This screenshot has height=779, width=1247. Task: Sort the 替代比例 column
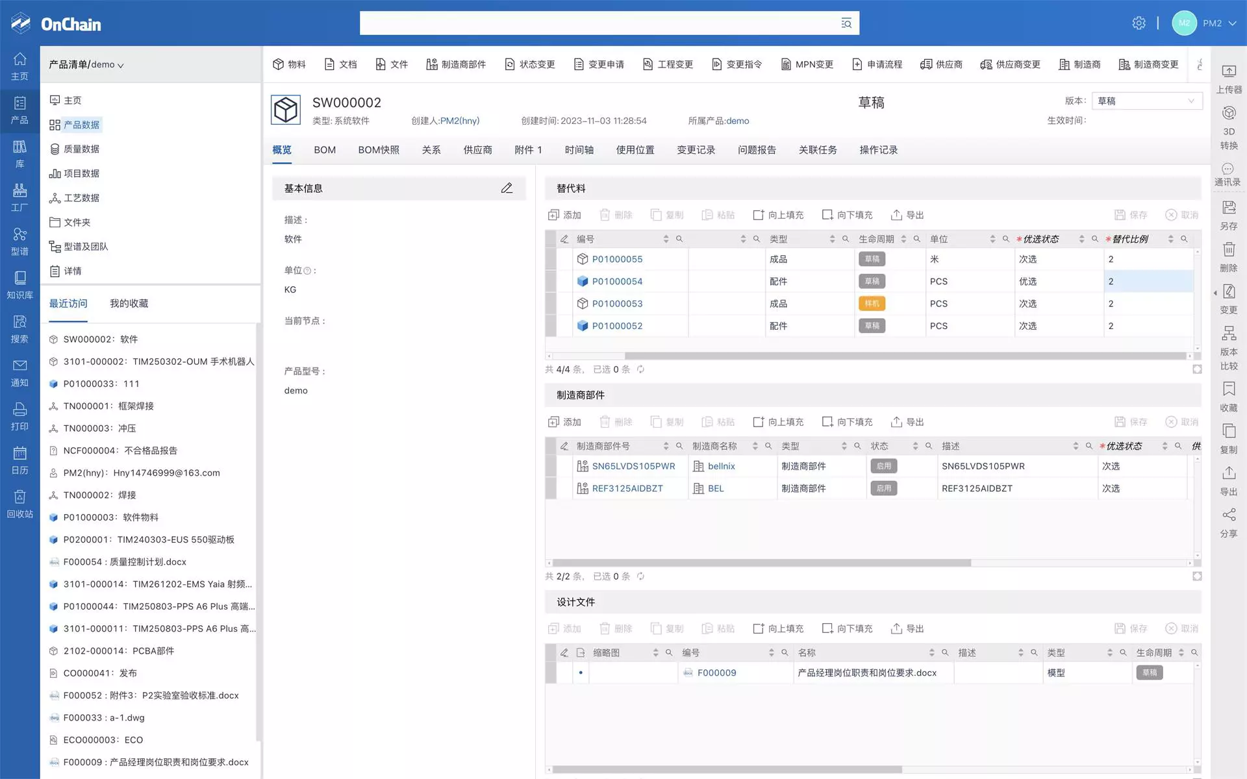1170,239
